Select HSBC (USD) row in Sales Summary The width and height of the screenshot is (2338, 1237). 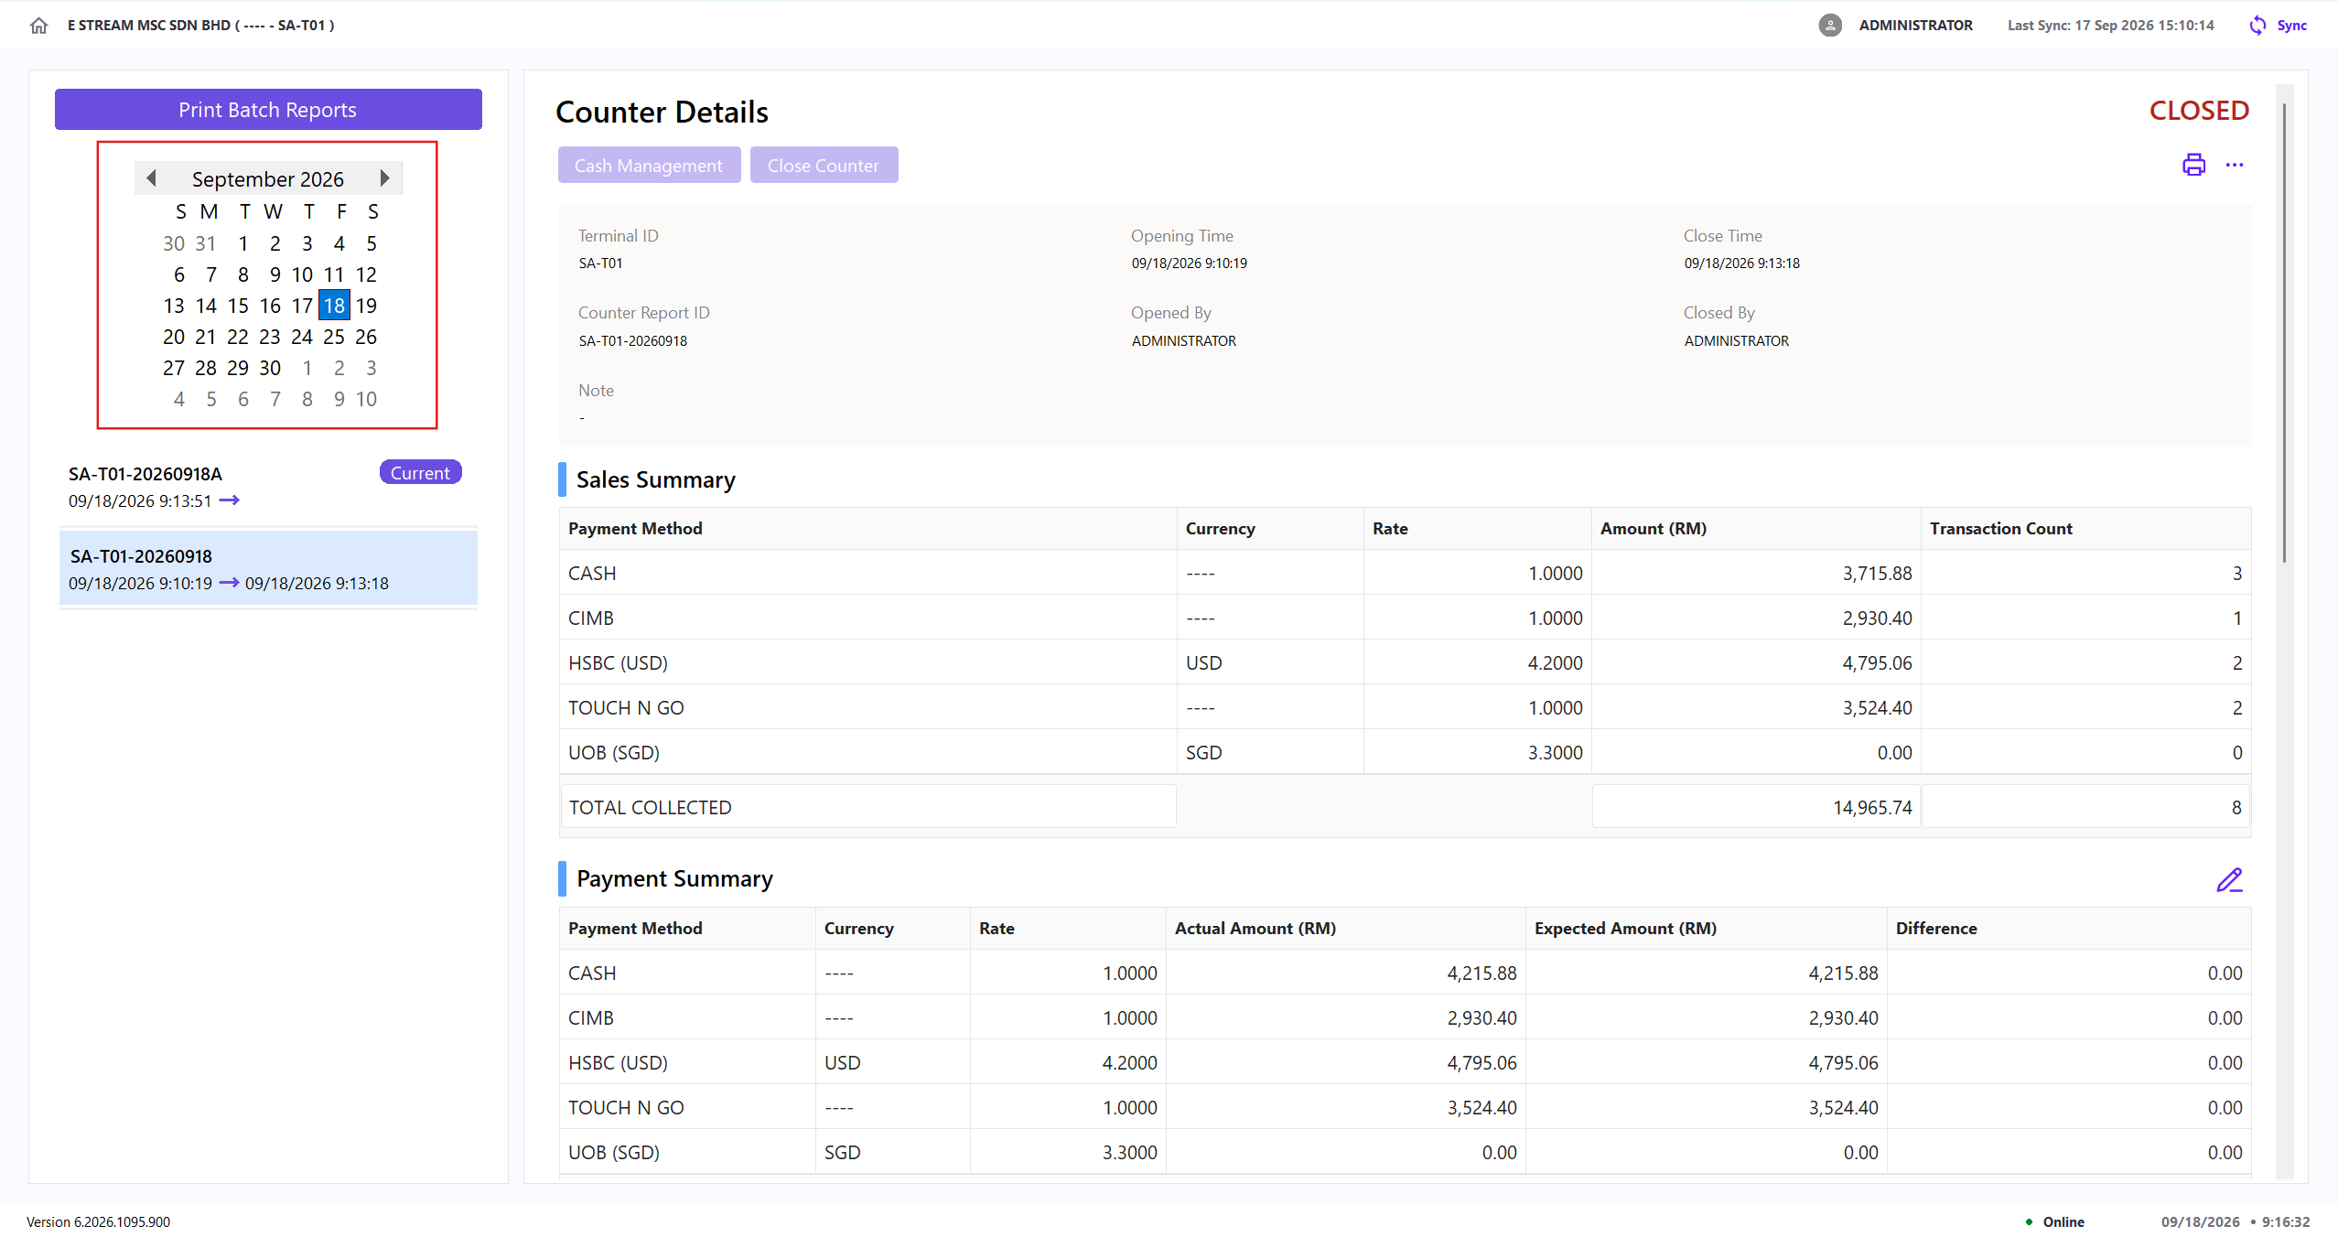(x=1405, y=662)
